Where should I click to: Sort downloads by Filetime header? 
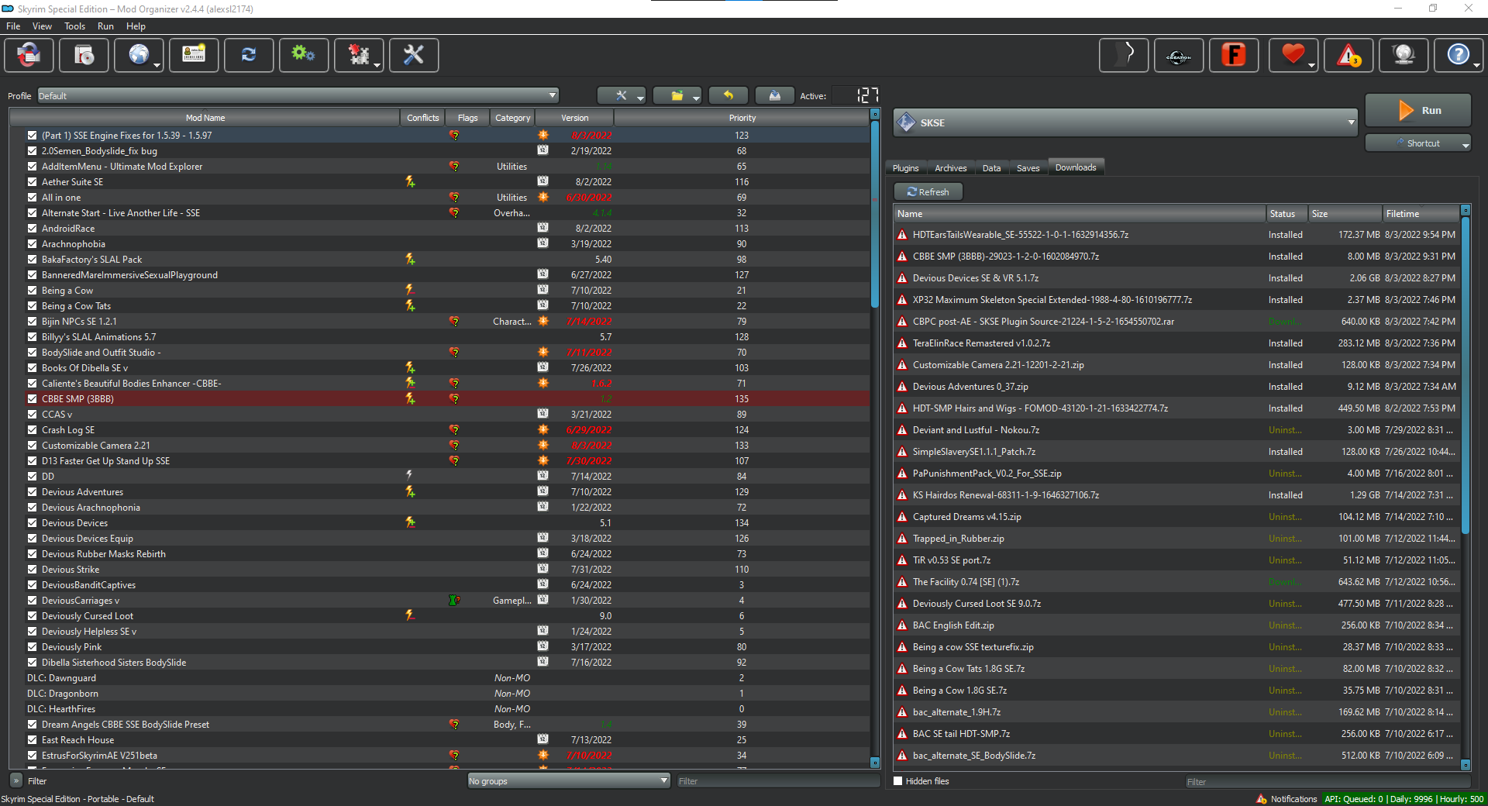coord(1421,214)
